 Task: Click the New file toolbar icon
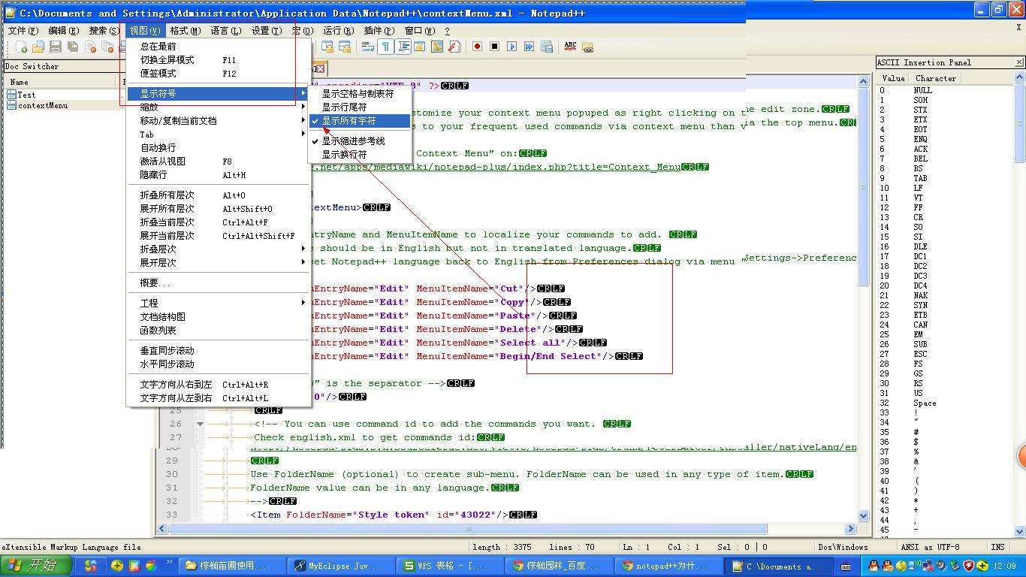[22, 47]
